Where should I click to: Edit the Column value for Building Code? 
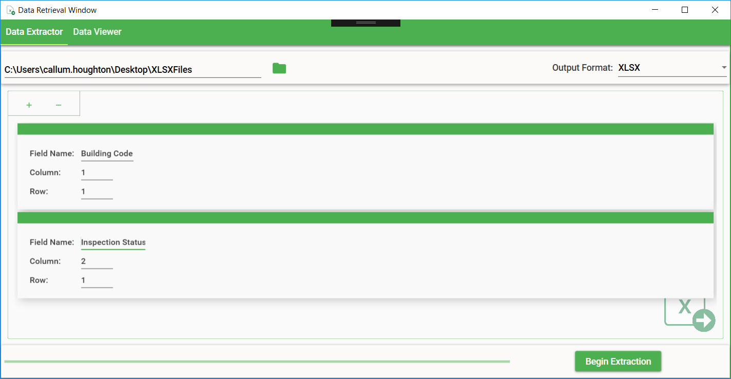[x=97, y=173]
